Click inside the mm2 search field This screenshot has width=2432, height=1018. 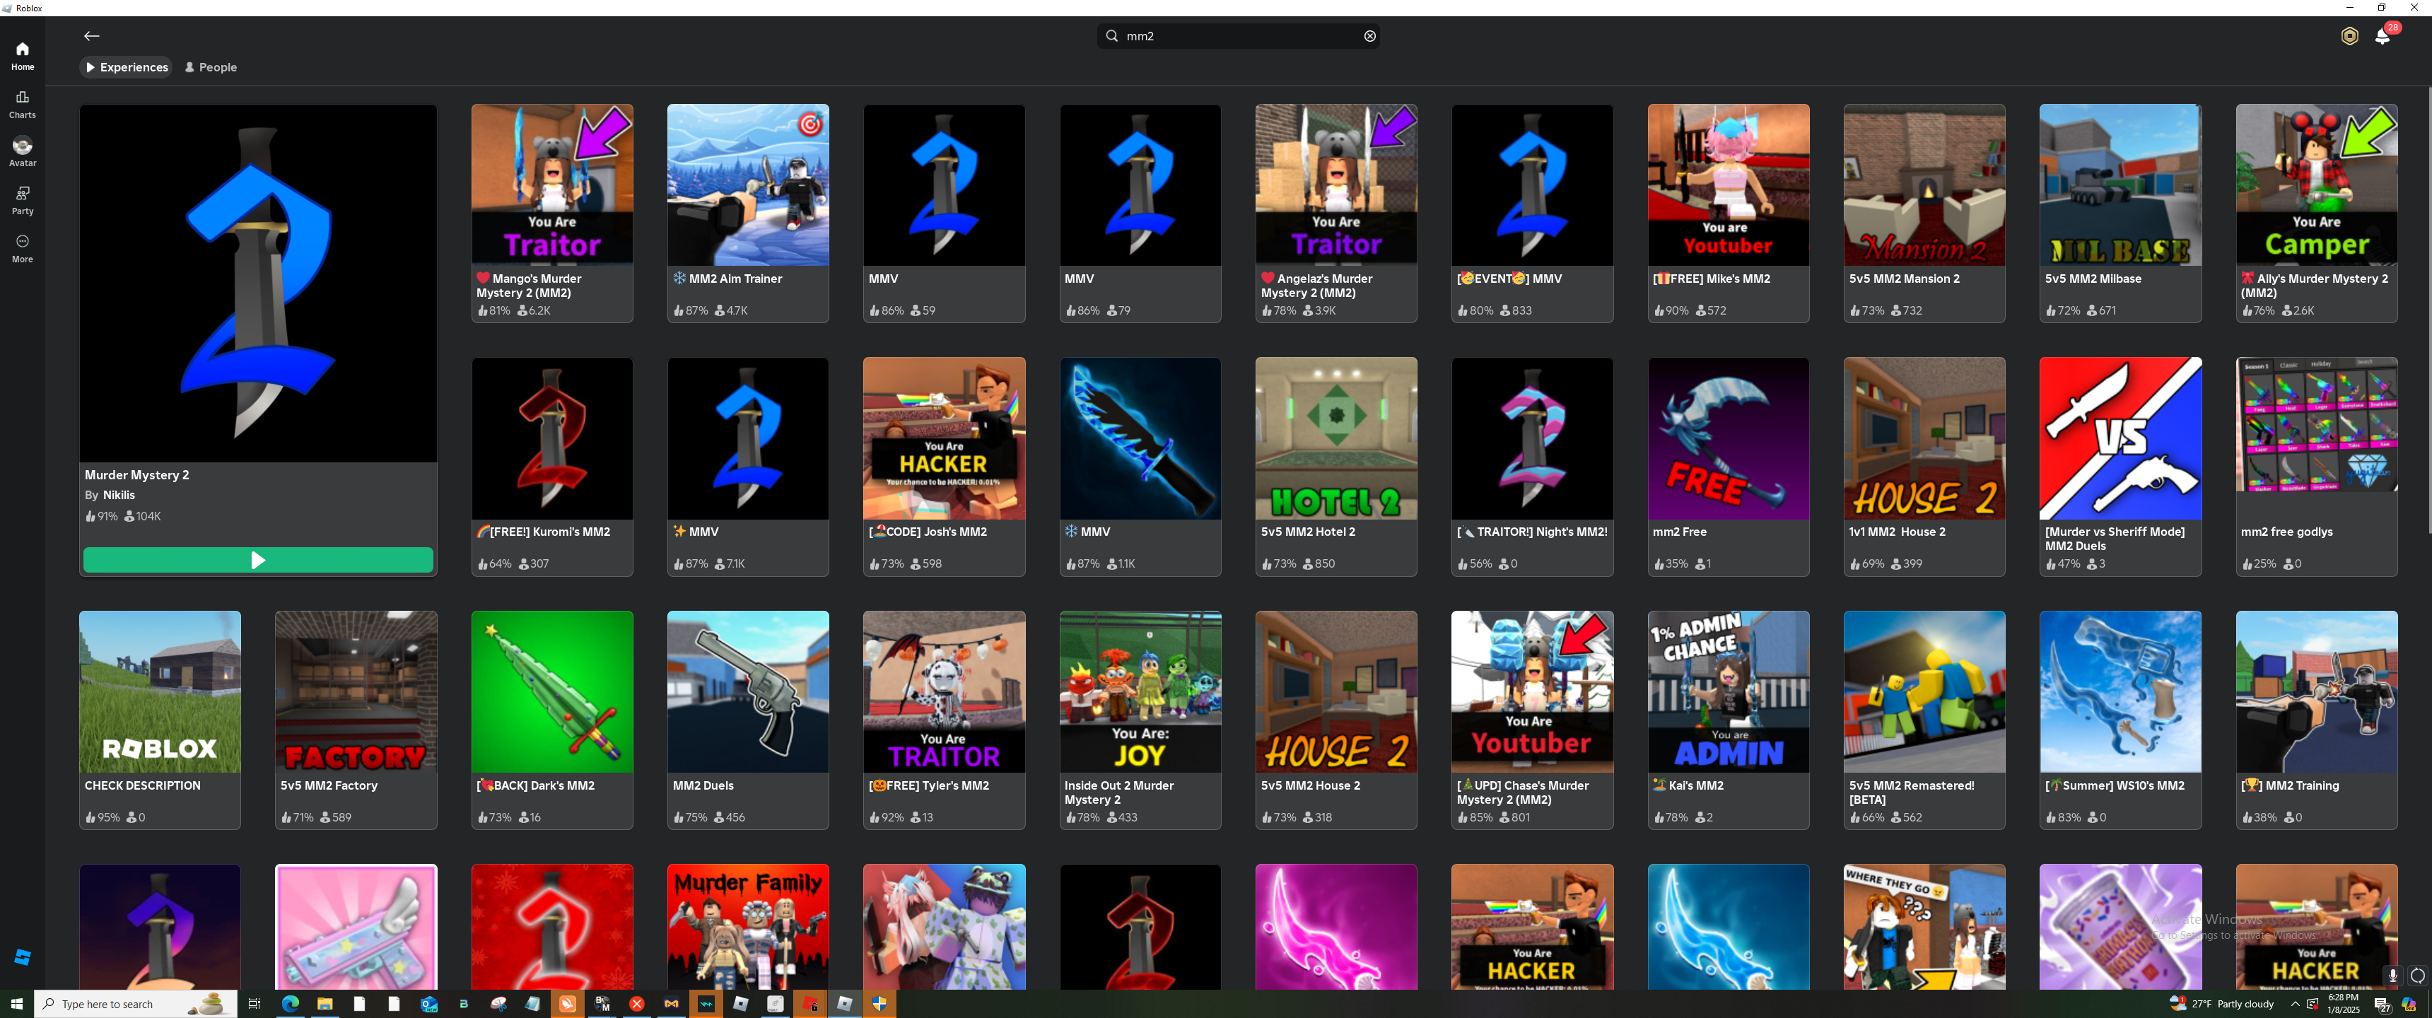click(x=1237, y=36)
